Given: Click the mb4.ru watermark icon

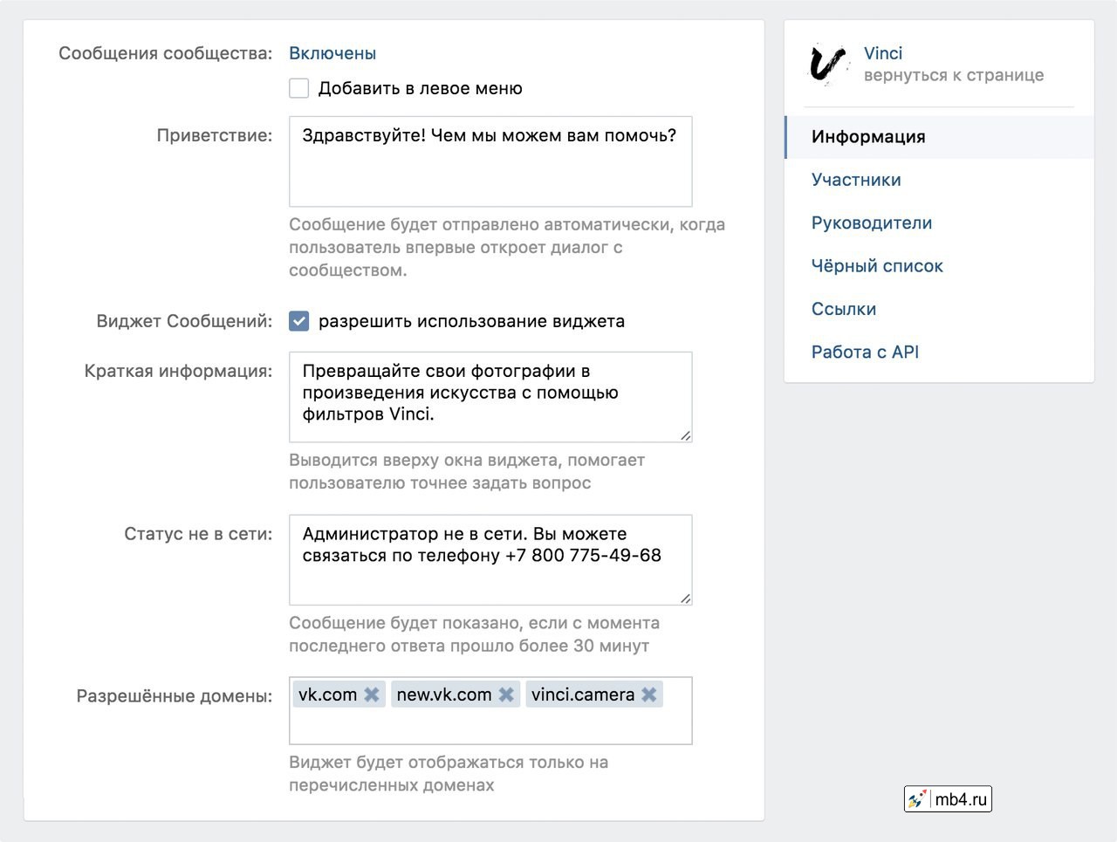Looking at the screenshot, I should [x=917, y=799].
